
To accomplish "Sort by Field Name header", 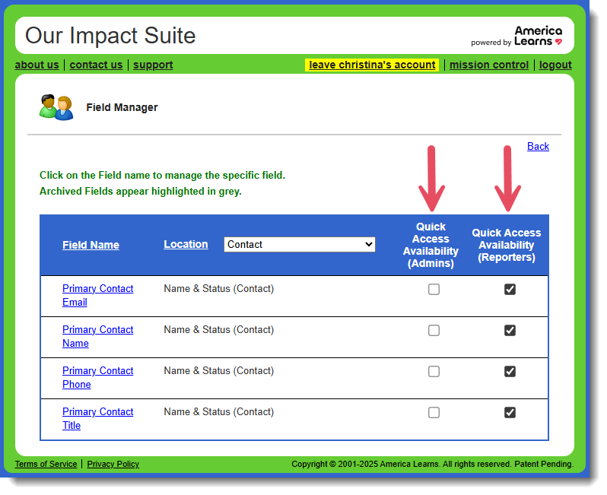I will (91, 245).
